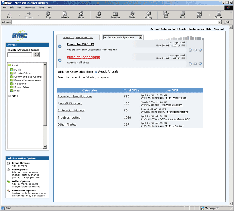234x211 pixels.
Task: Click the Print toolbar icon
Action: (183, 15)
